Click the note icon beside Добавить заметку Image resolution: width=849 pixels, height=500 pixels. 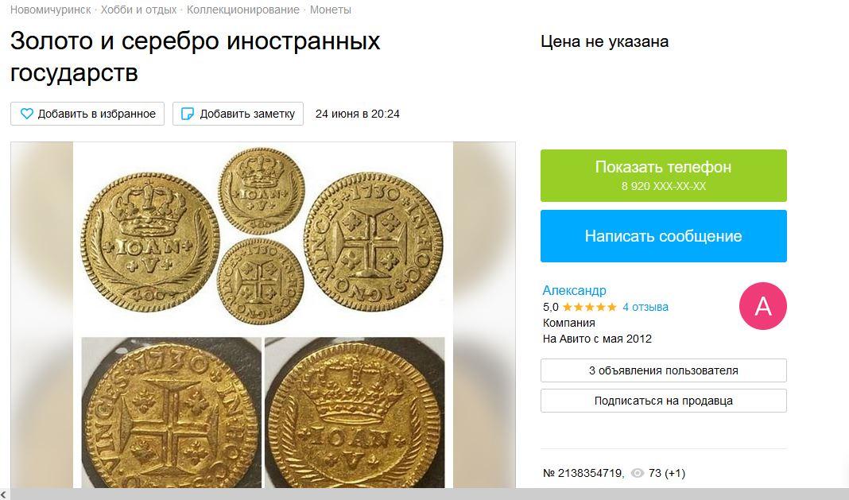tap(188, 114)
